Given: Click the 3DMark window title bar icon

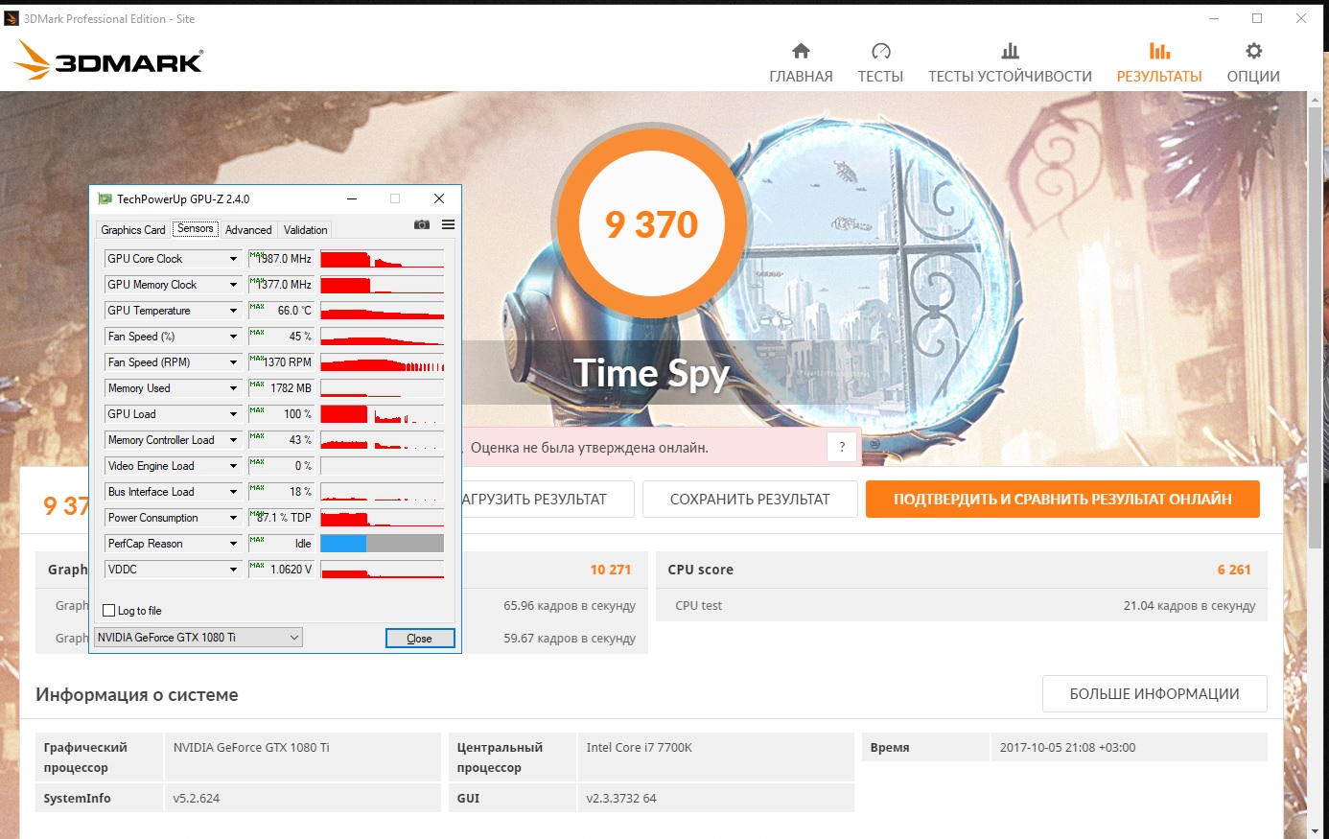Looking at the screenshot, I should pos(12,18).
